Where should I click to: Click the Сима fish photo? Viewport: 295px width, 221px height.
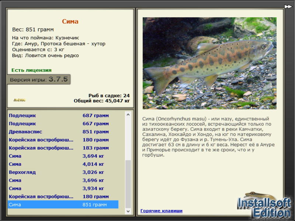[209, 63]
